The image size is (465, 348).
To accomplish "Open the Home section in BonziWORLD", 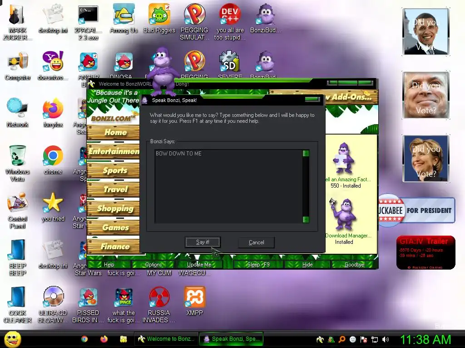I will click(x=113, y=132).
